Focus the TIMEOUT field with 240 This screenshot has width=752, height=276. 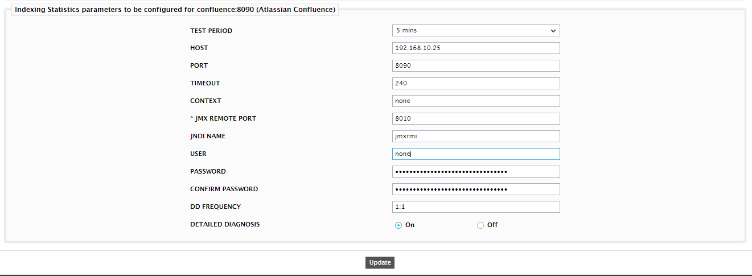(x=476, y=84)
